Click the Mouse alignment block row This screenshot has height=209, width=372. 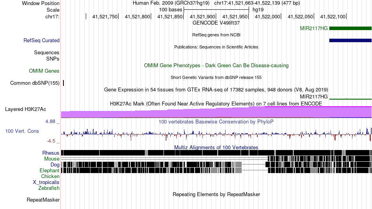click(217, 159)
